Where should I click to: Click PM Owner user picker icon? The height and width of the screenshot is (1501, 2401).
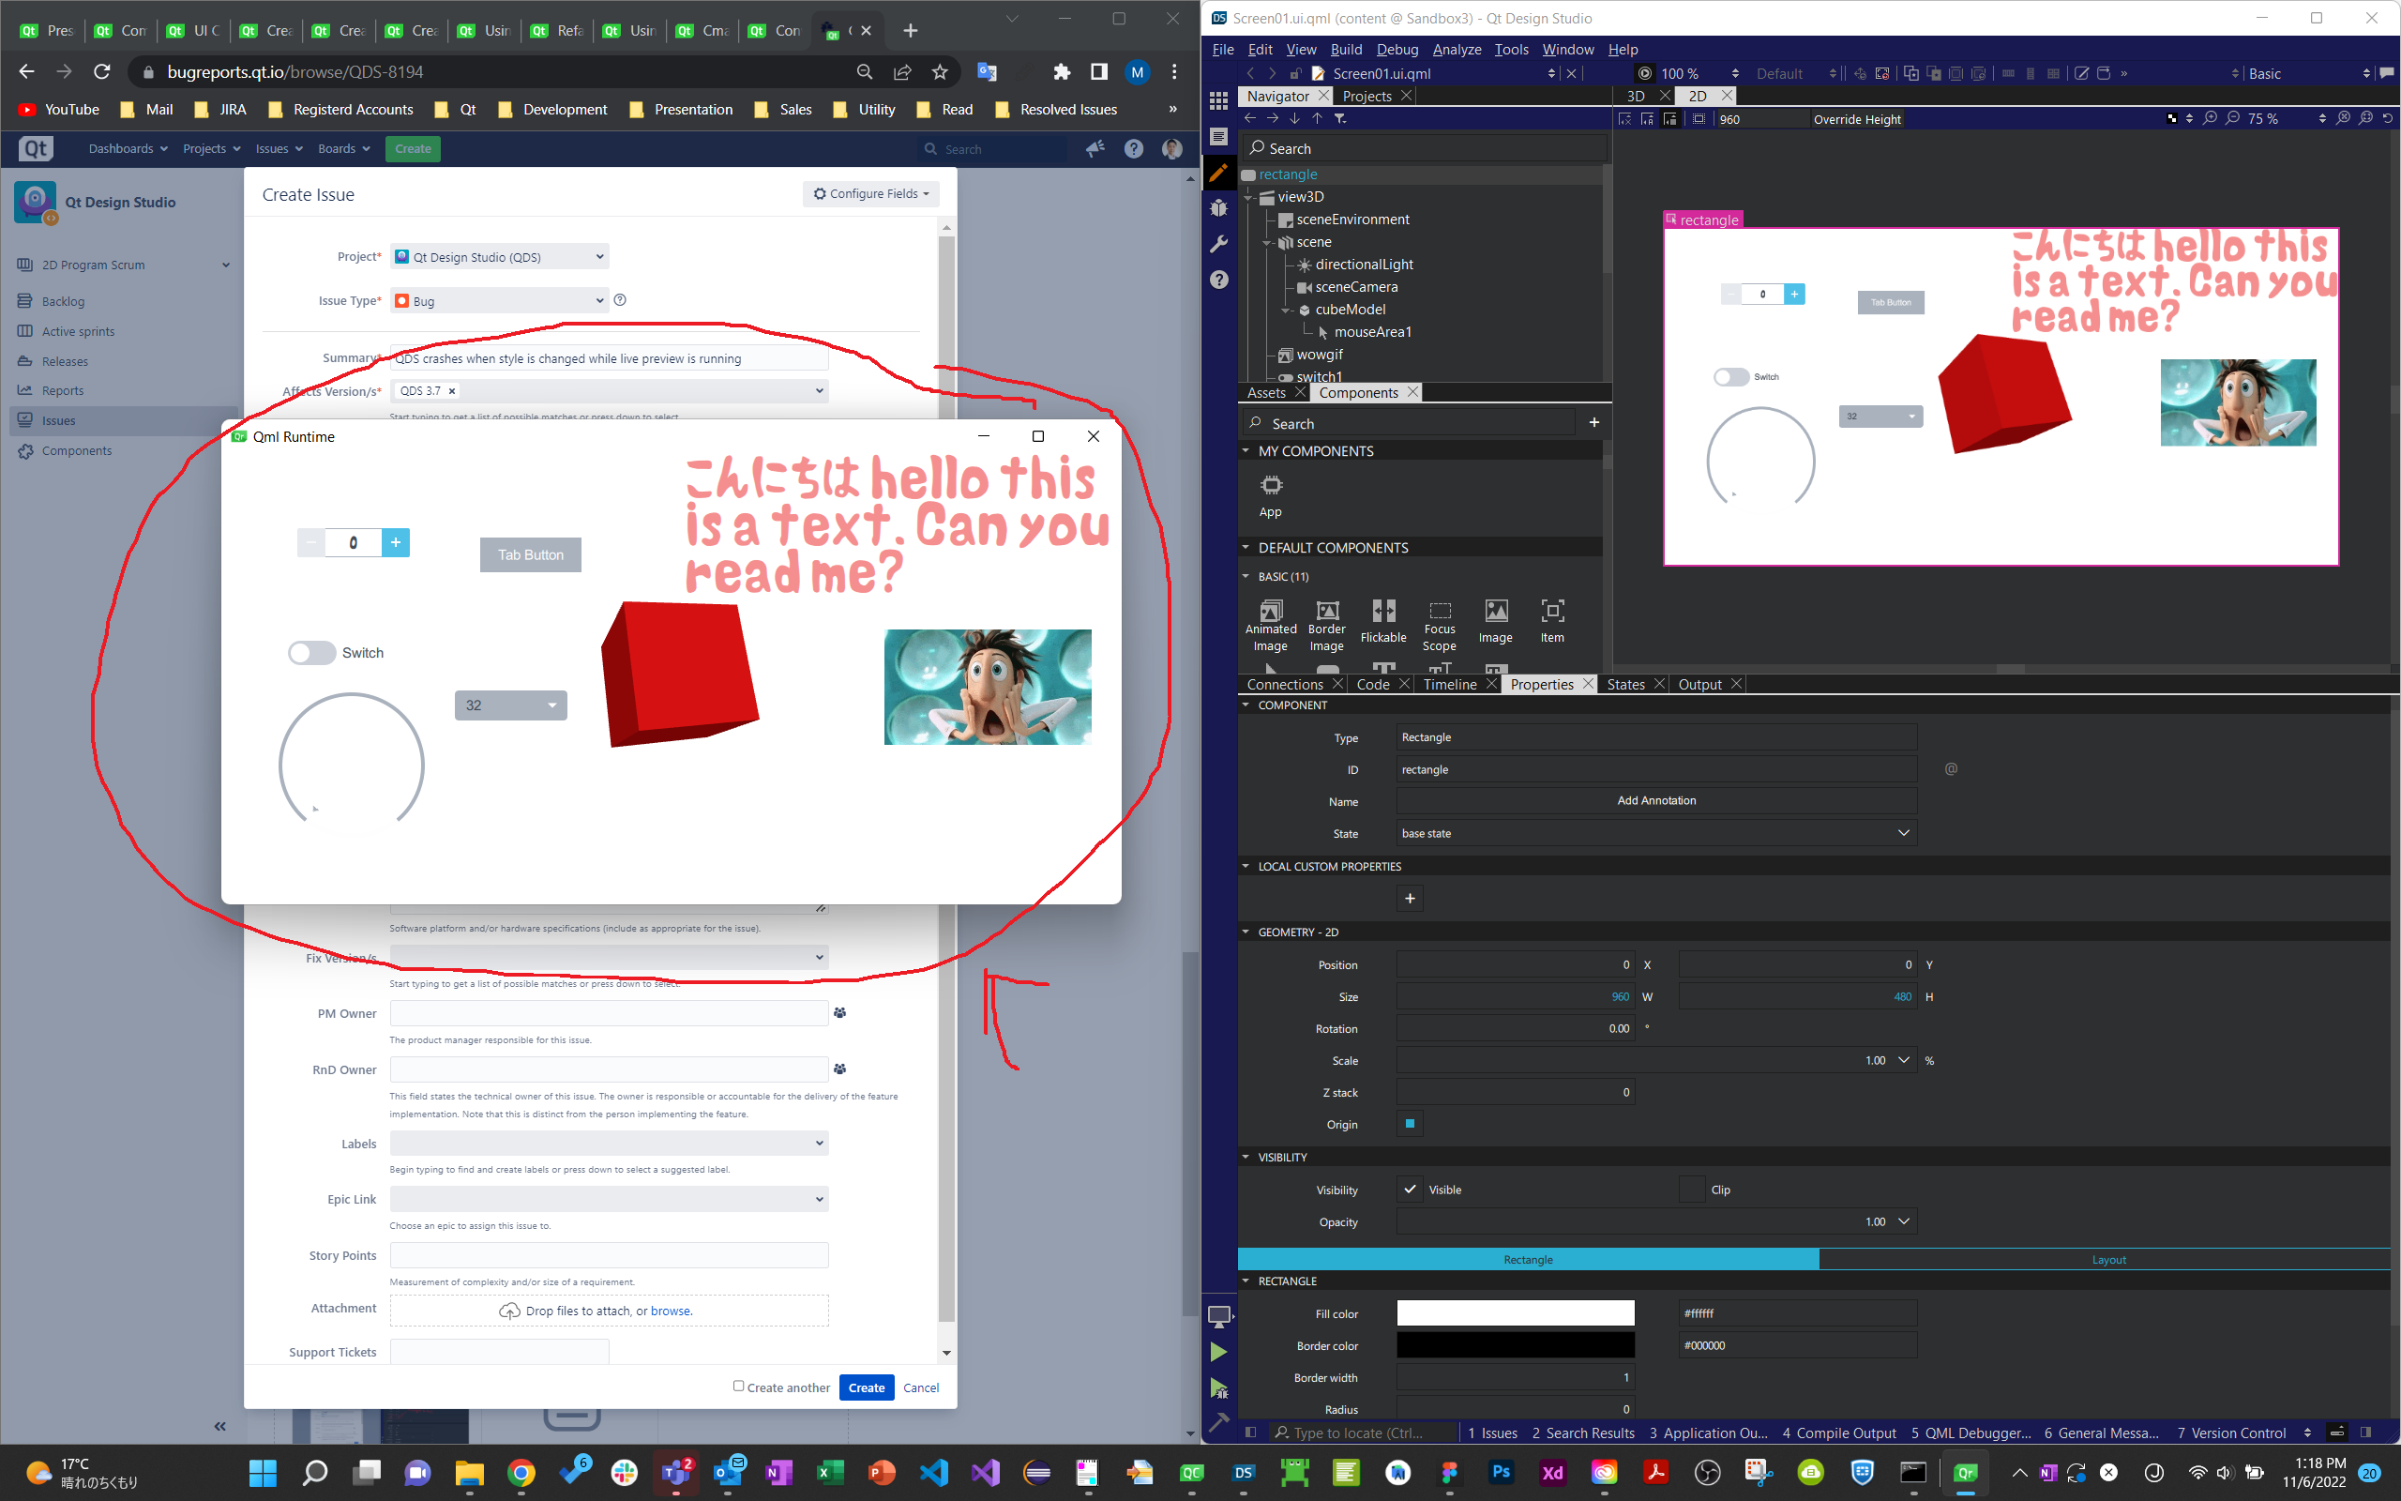[840, 1012]
